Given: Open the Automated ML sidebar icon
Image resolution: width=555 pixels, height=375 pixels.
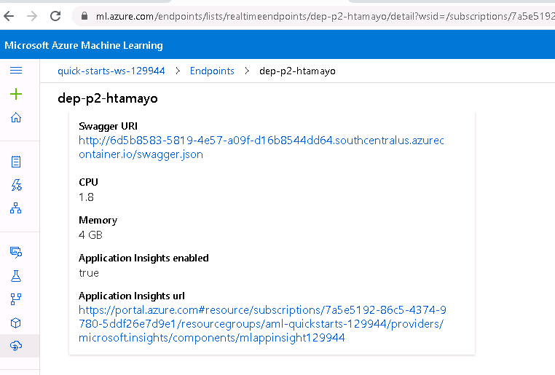Looking at the screenshot, I should tap(16, 185).
